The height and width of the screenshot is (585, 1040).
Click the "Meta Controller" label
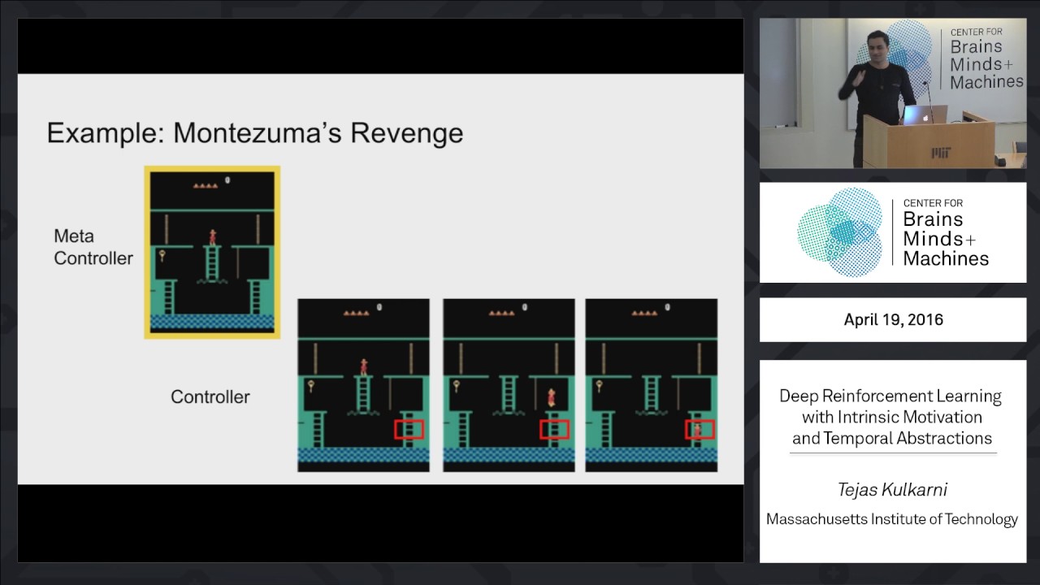93,247
